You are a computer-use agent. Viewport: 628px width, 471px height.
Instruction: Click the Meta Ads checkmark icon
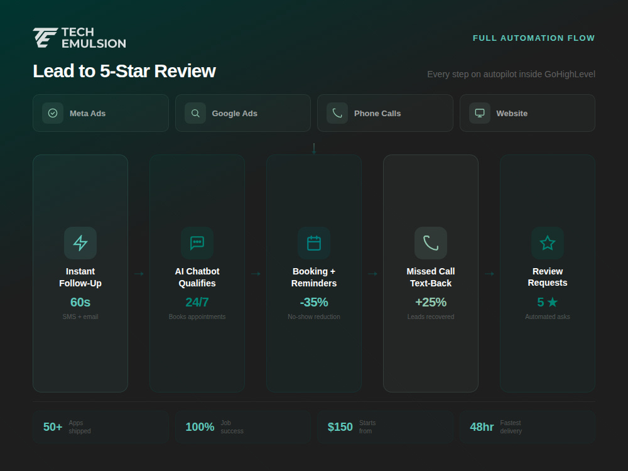click(53, 113)
